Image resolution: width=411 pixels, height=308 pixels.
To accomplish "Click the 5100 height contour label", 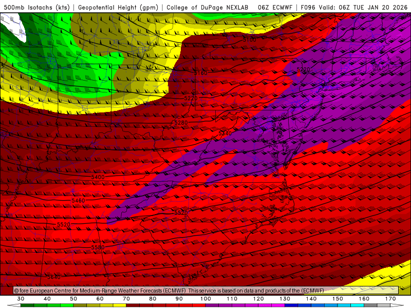I will tap(249, 40).
